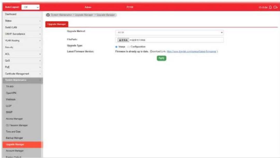
Task: Click the green Apply button
Action: pyautogui.click(x=161, y=58)
